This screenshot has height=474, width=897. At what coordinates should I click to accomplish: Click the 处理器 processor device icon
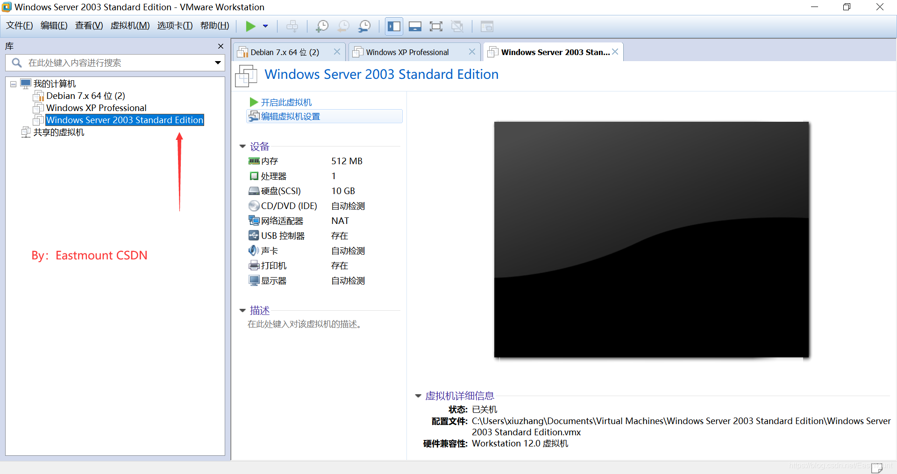254,176
